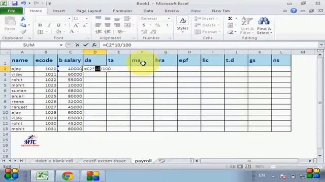Toggle Bold formatting

(x=40, y=25)
